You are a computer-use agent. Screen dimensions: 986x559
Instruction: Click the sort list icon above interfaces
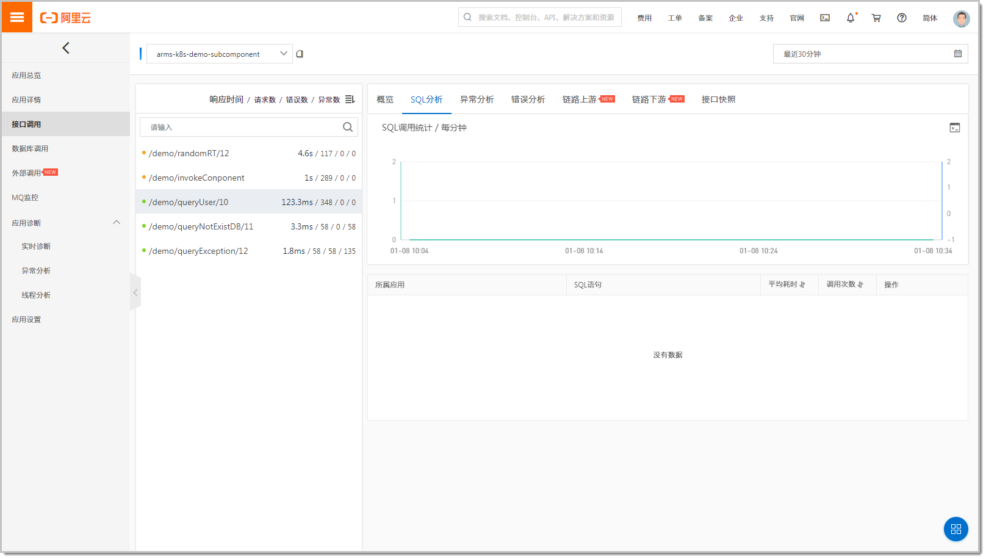pyautogui.click(x=350, y=99)
